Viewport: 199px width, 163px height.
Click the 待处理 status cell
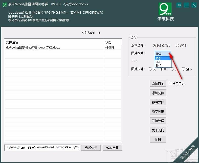point(110,48)
